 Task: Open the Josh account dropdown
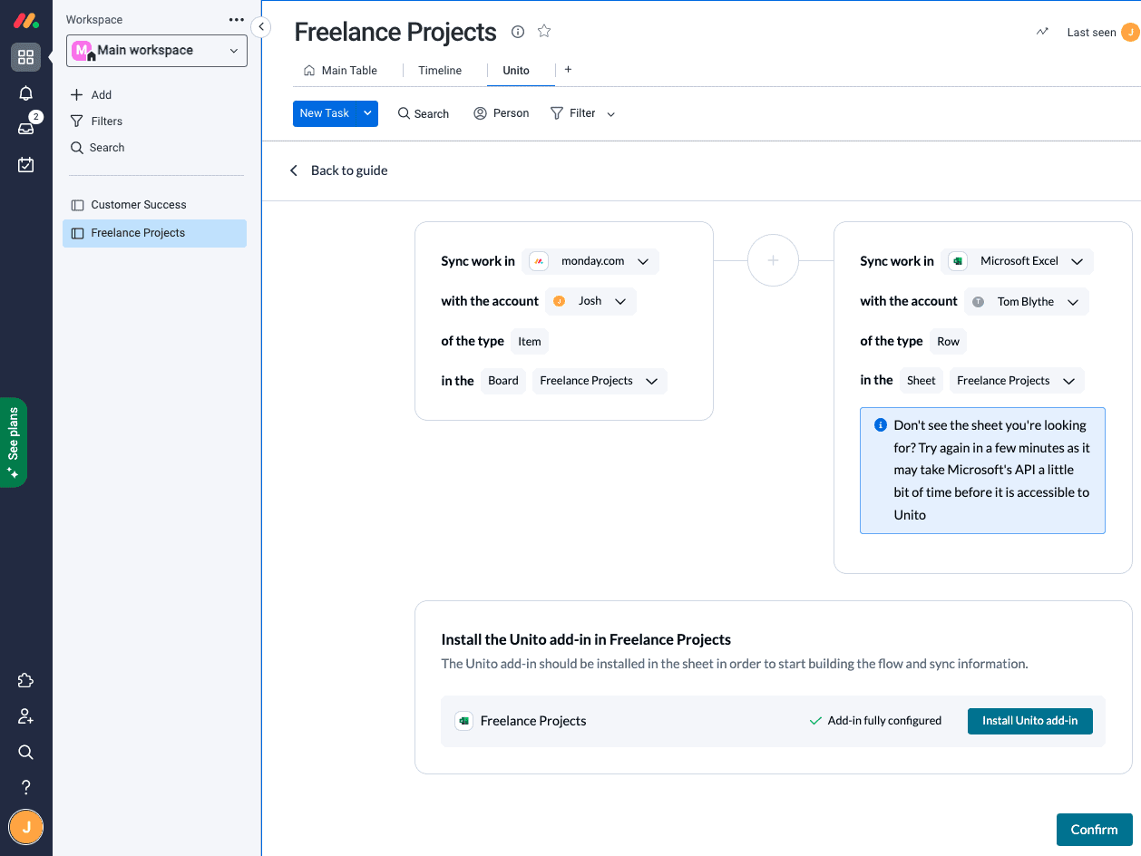click(590, 301)
